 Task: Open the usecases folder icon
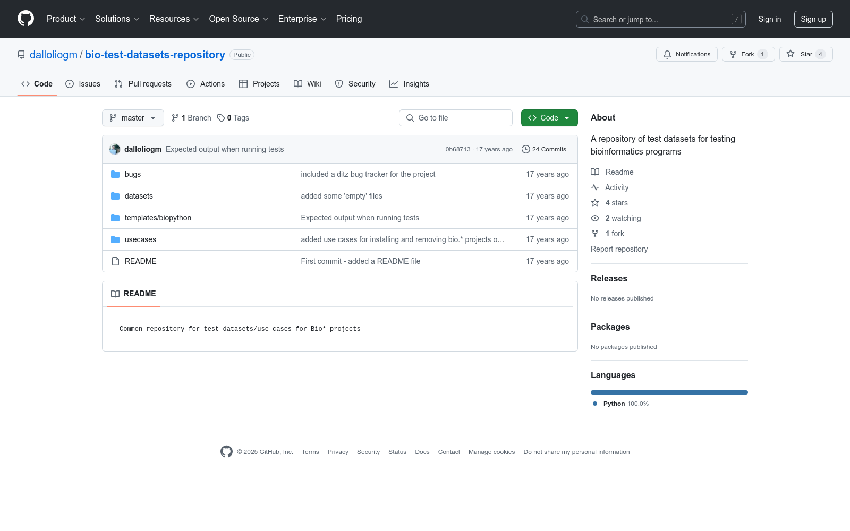click(x=115, y=239)
